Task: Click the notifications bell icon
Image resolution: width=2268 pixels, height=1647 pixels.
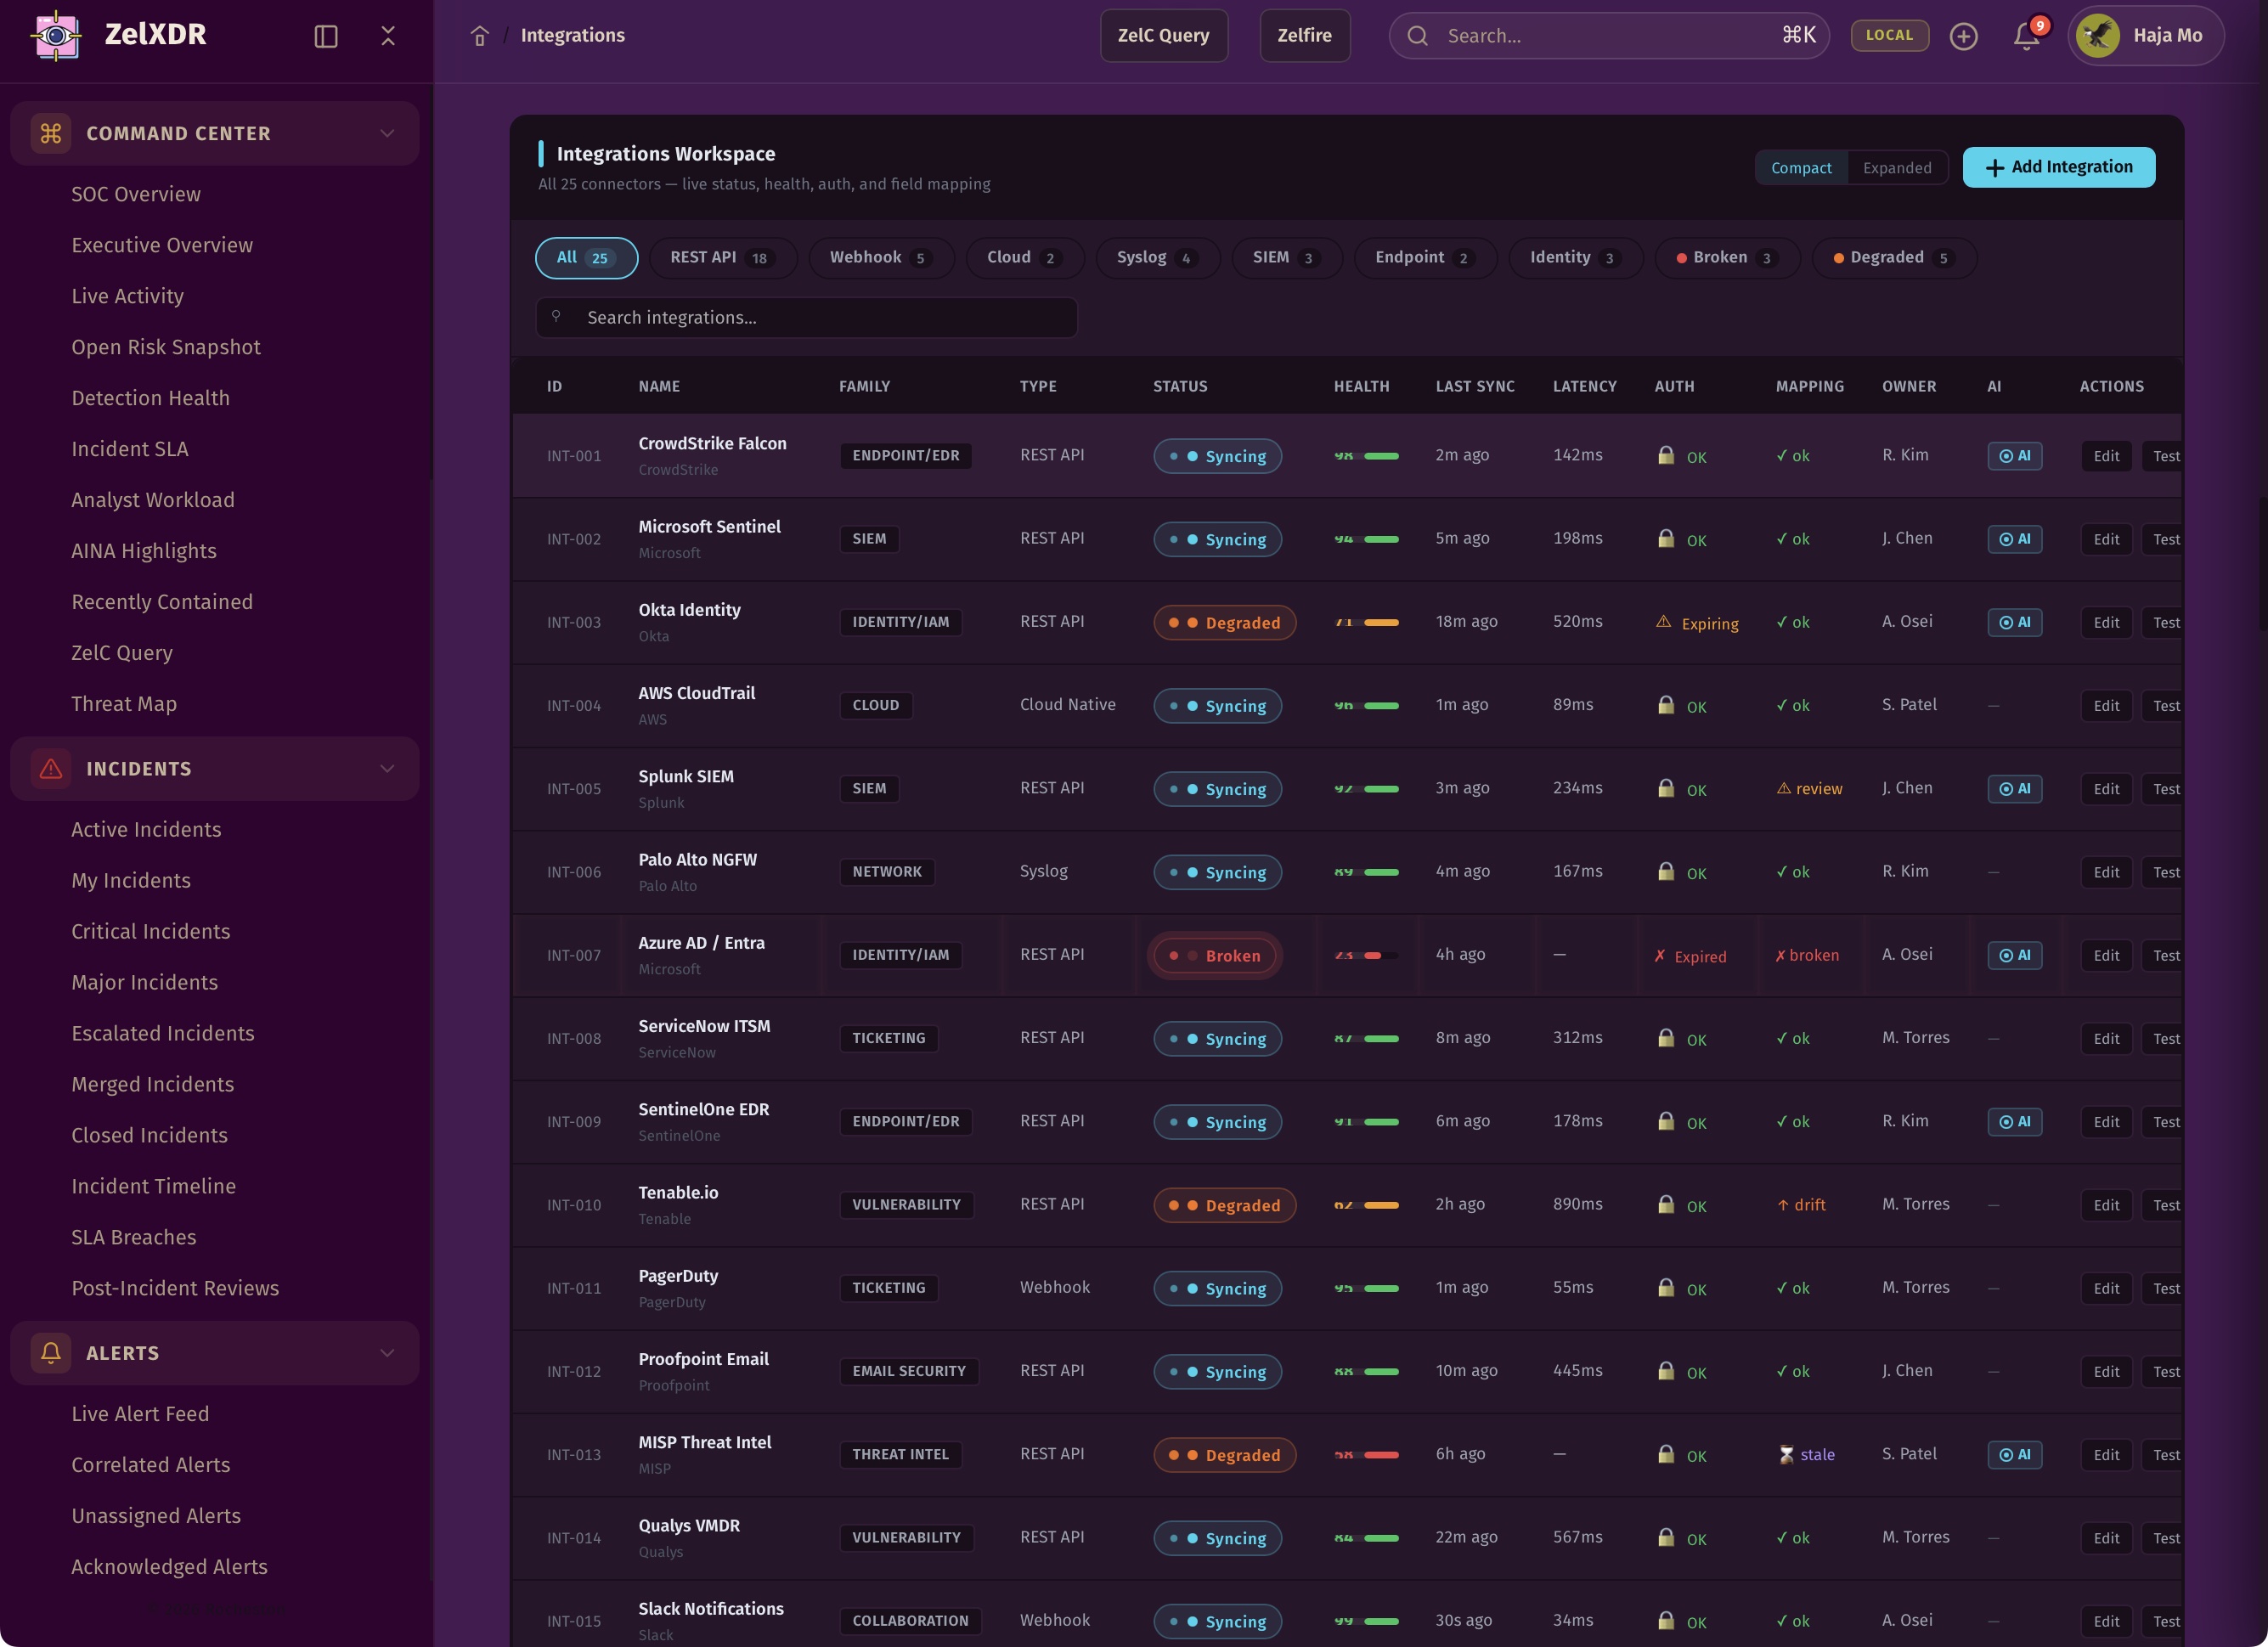Action: (2026, 36)
